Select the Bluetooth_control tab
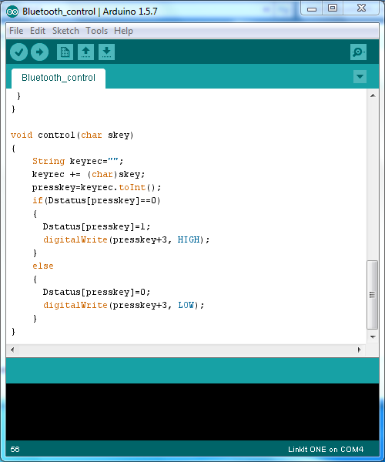385x462 pixels. pyautogui.click(x=59, y=78)
